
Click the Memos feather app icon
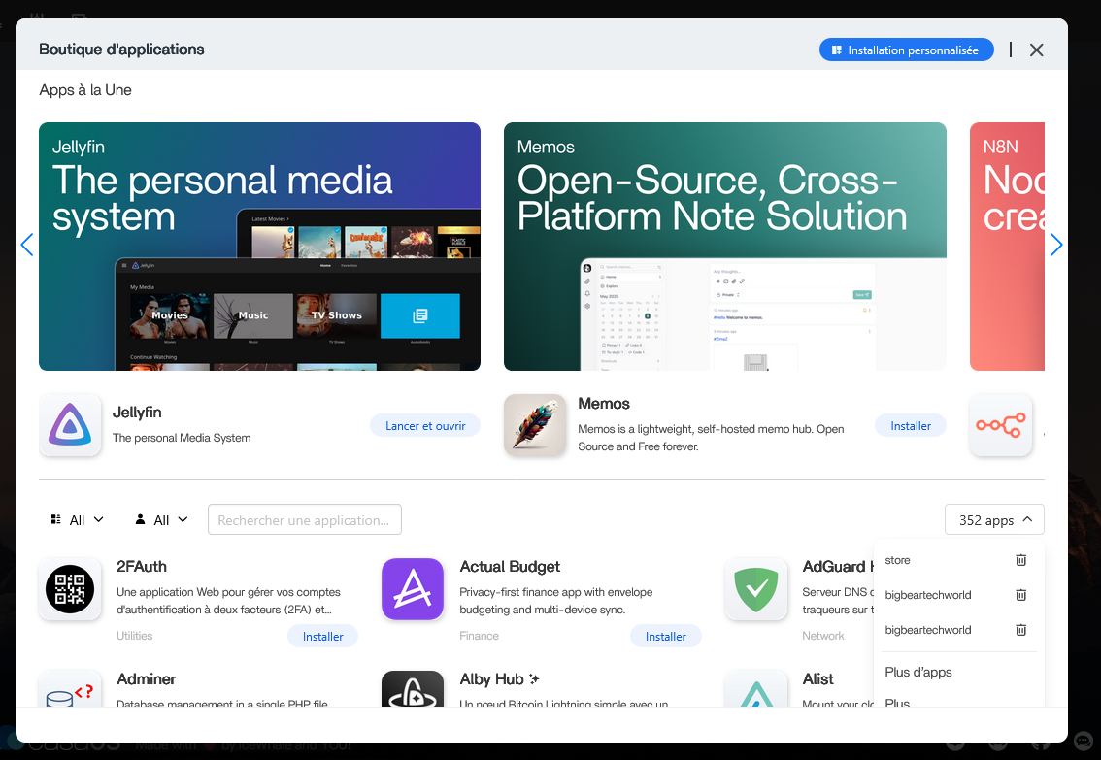pyautogui.click(x=535, y=425)
